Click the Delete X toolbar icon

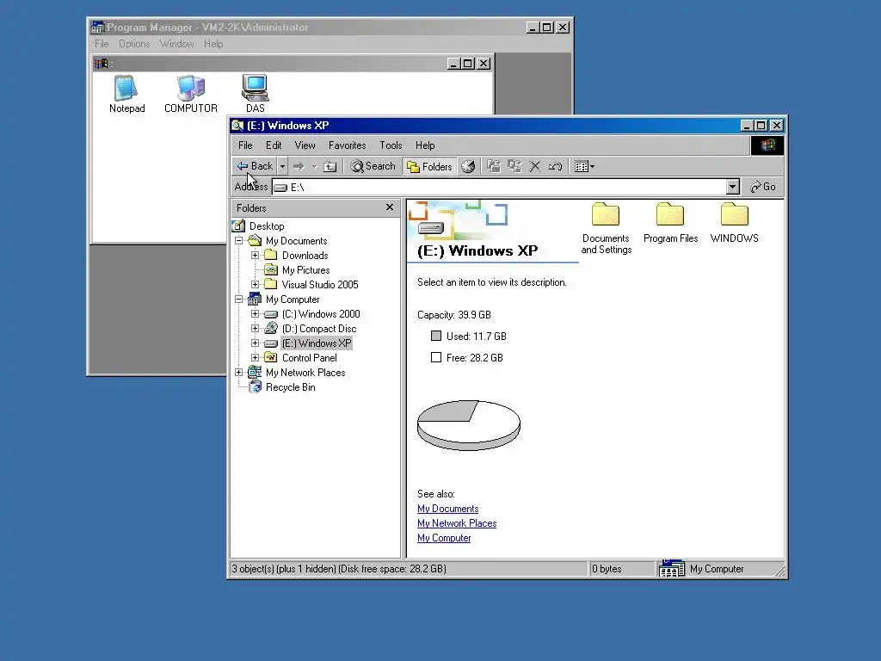point(535,166)
